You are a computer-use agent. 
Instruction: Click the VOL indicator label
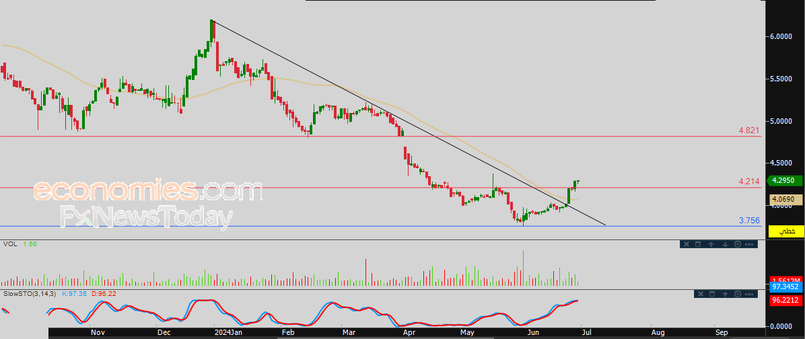coord(9,244)
